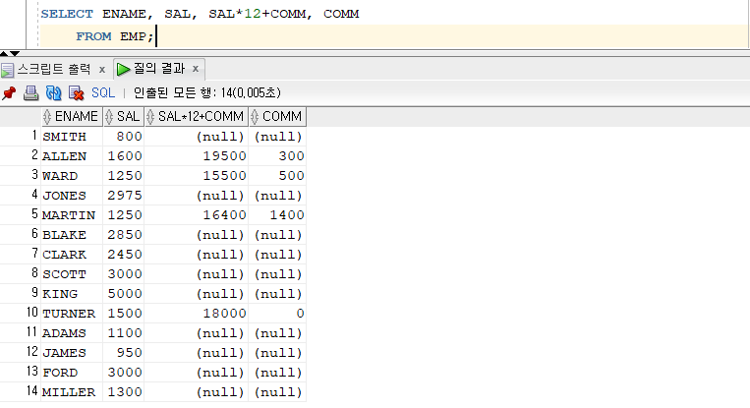The image size is (750, 408).
Task: Switch to the 질의 결과 tab
Action: coord(159,69)
